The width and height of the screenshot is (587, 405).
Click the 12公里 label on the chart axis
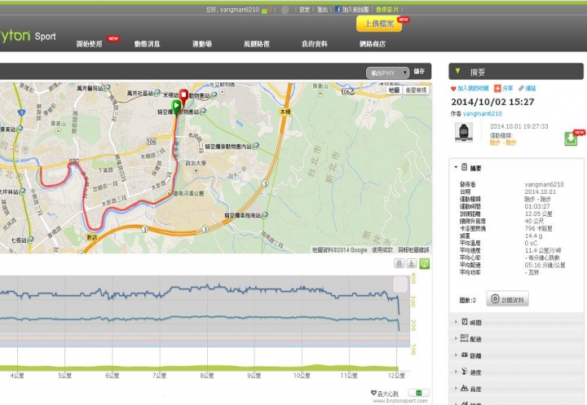(x=396, y=375)
